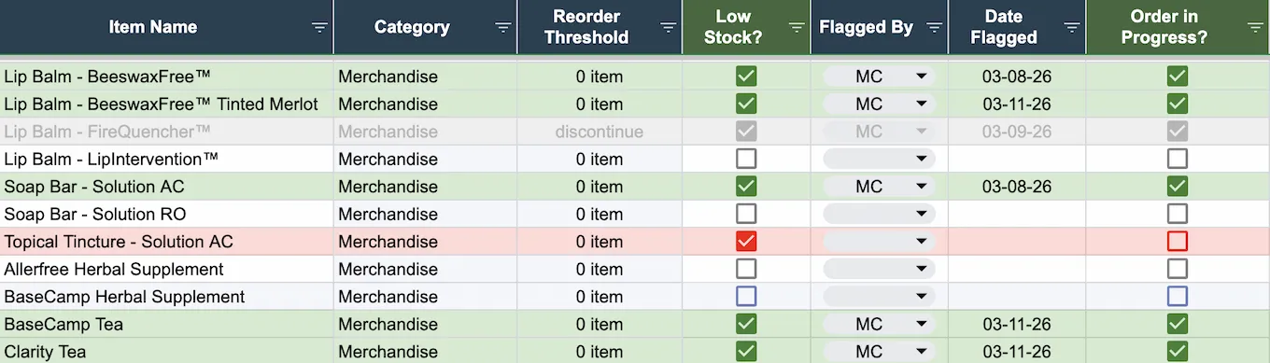Check Order in Progress for Soap Bar - Solution RO
This screenshot has width=1270, height=363.
tap(1178, 214)
